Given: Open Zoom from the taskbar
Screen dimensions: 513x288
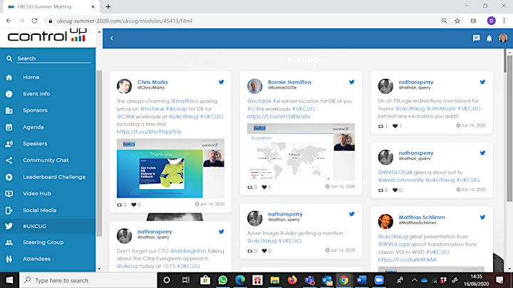Looking at the screenshot, I should 379,280.
